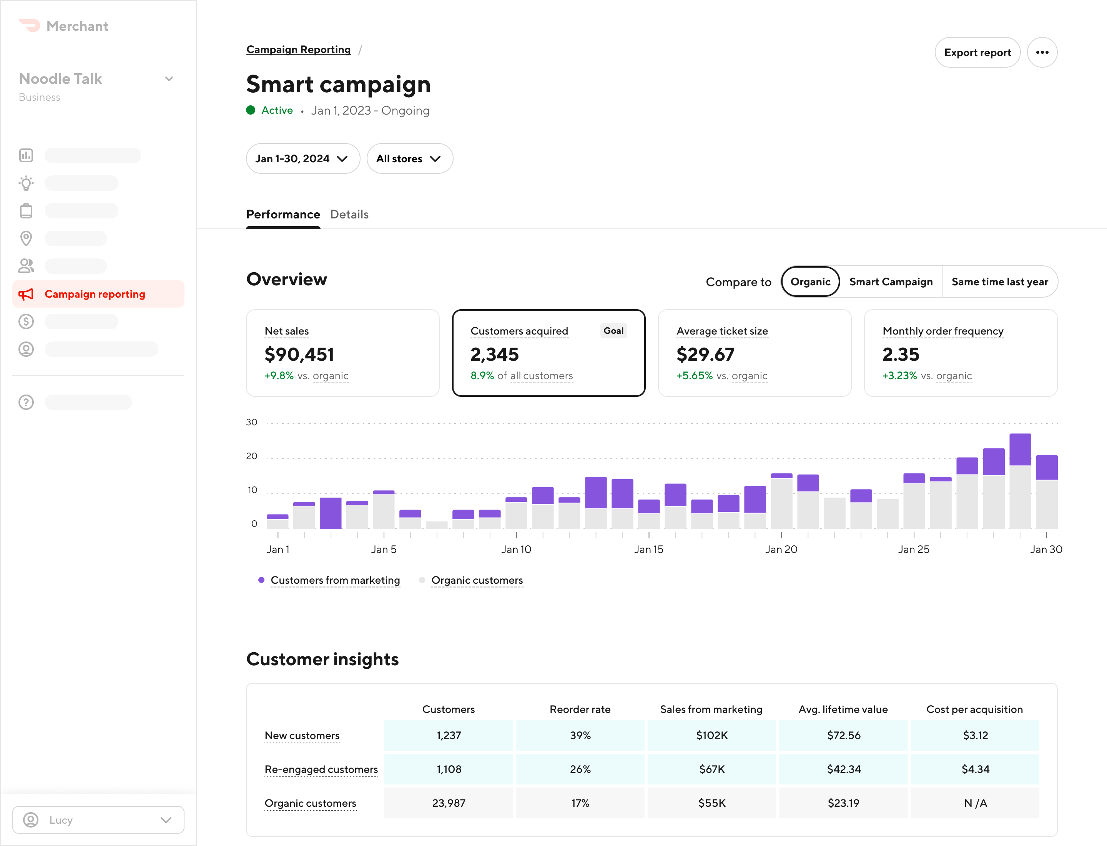This screenshot has height=846, width=1107.
Task: Click the 2,345 customers acquired value
Action: (494, 354)
